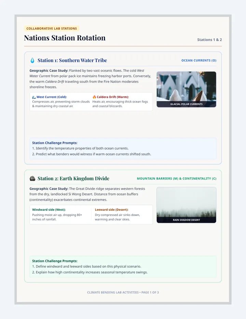Click 'Dry compressed air sinks down' description

coord(118,217)
